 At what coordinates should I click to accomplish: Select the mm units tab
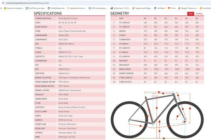coord(190,13)
